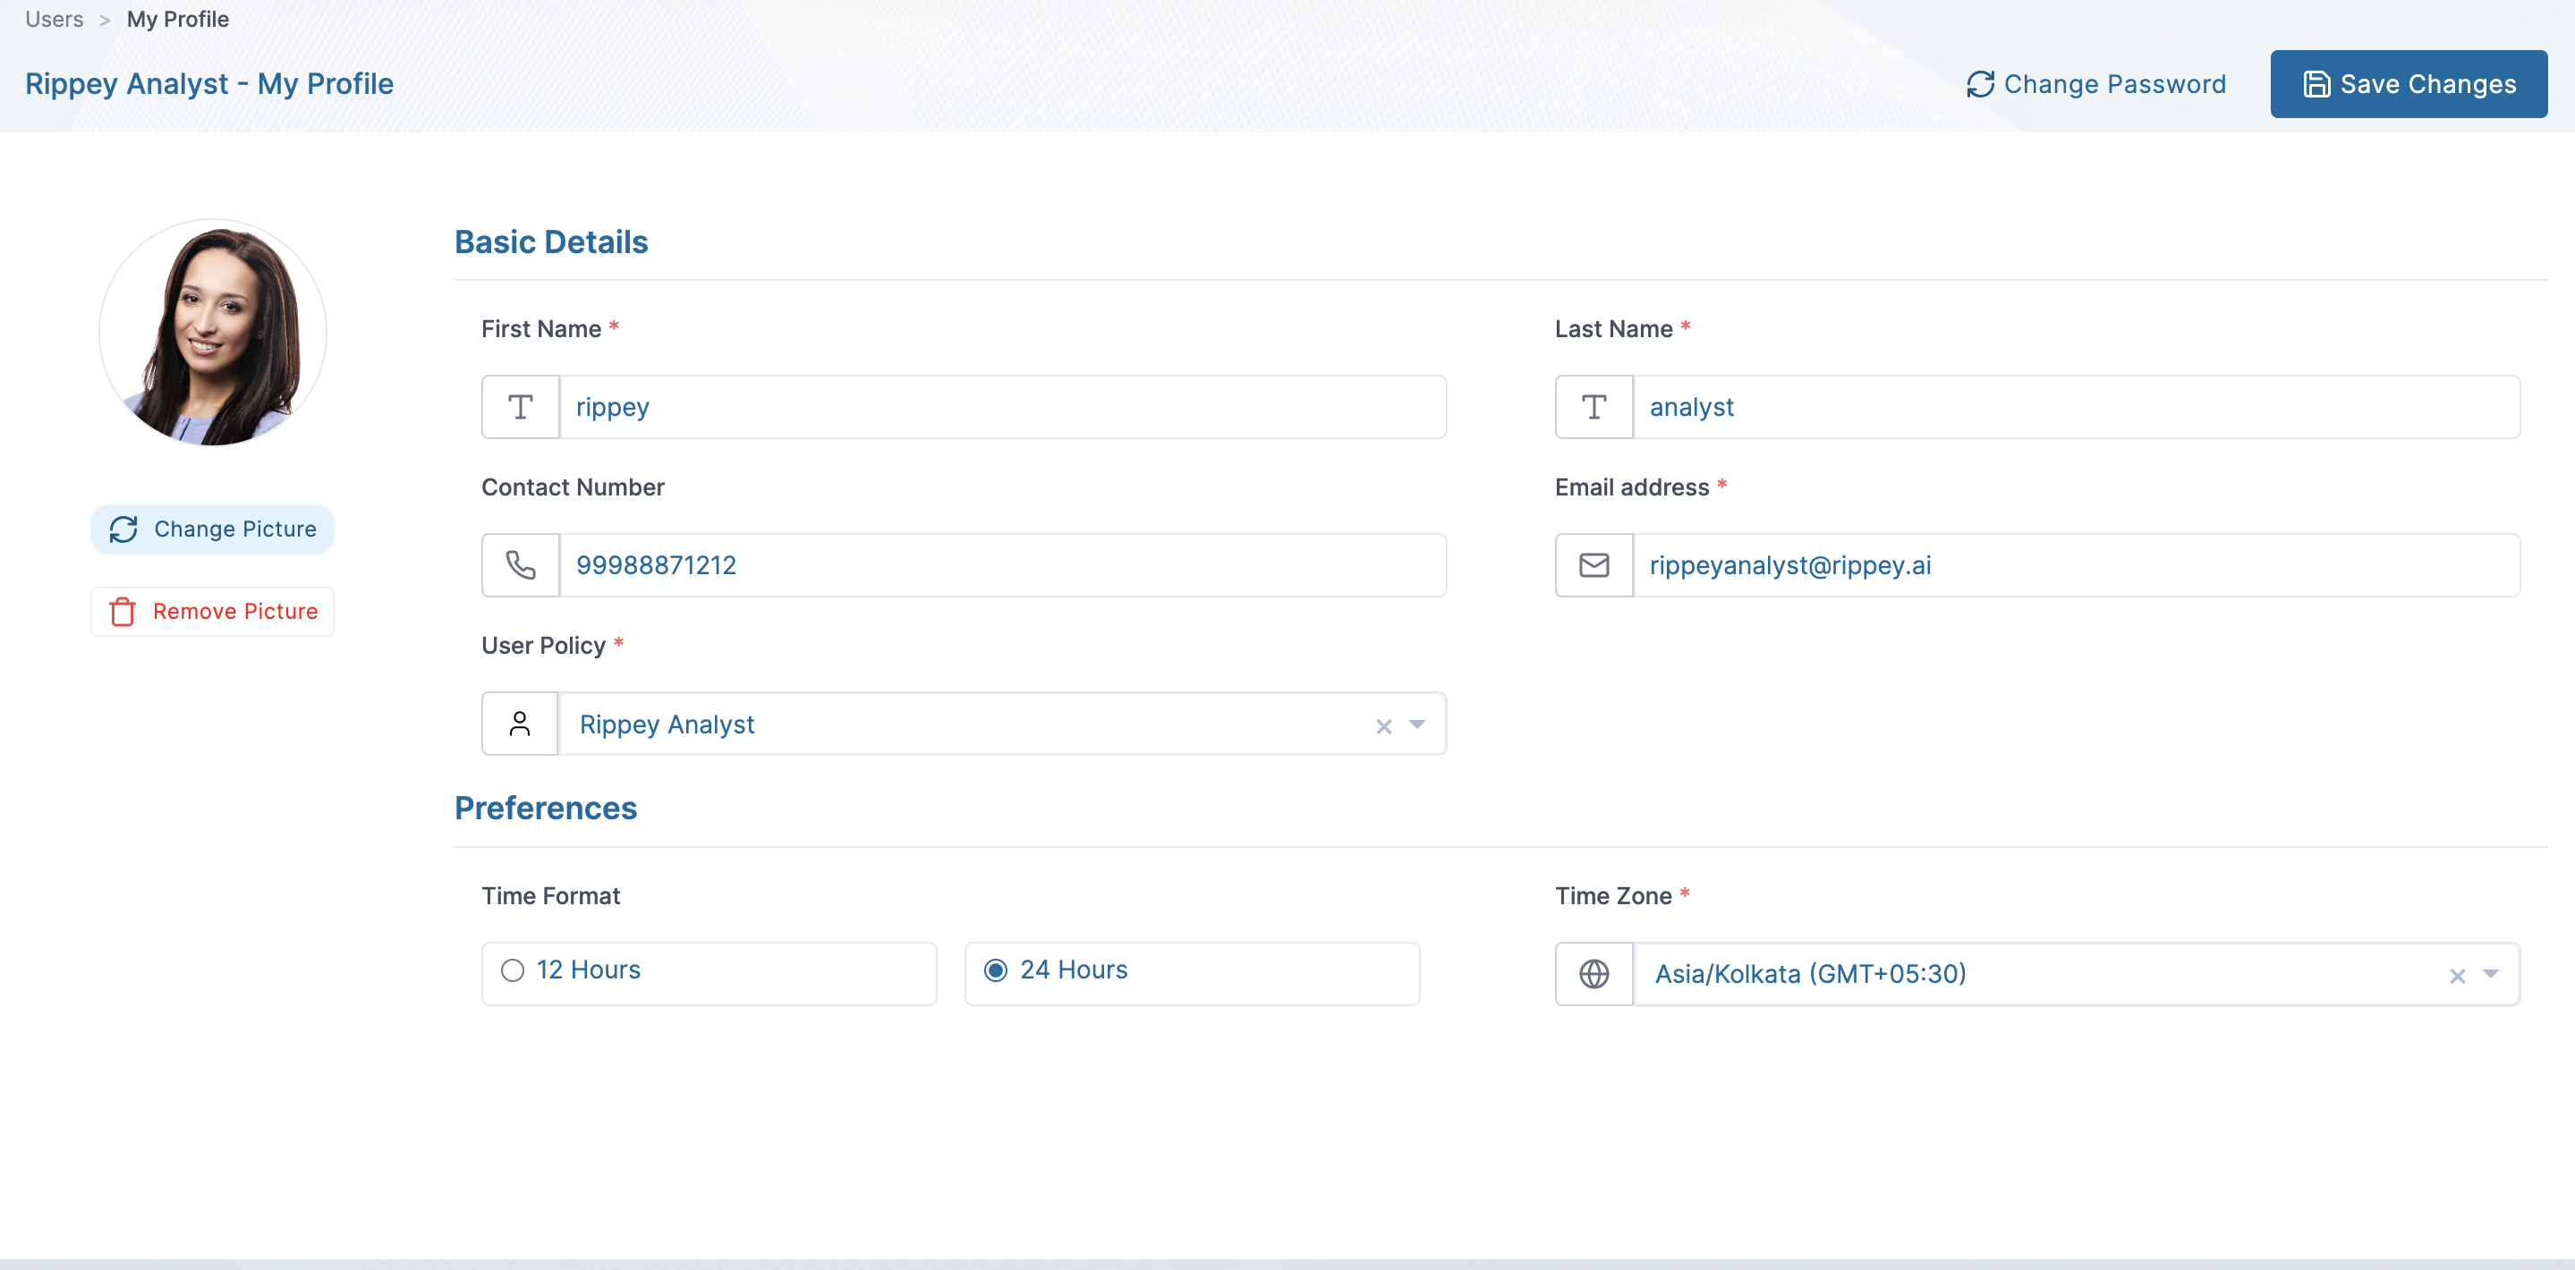Go to Users breadcrumb
This screenshot has width=2575, height=1270.
(x=54, y=19)
